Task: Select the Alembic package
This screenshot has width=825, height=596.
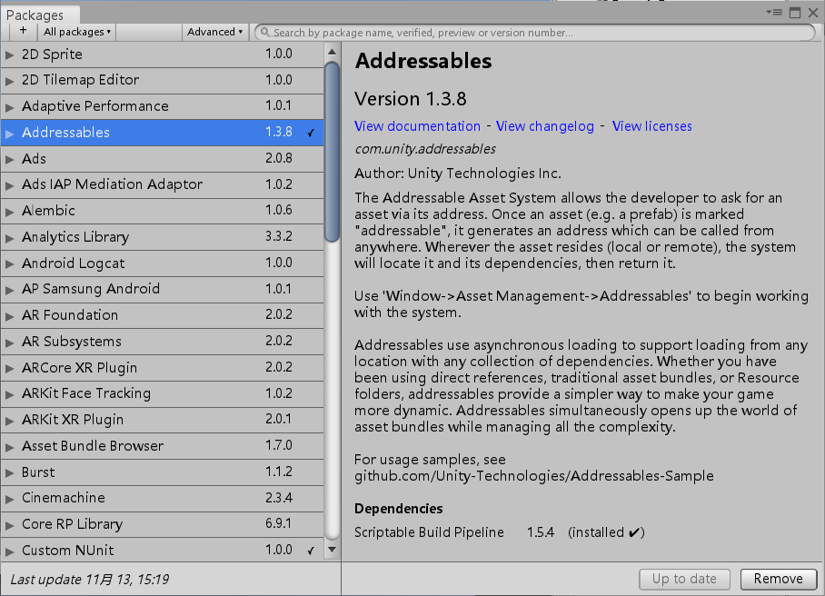Action: [x=162, y=211]
